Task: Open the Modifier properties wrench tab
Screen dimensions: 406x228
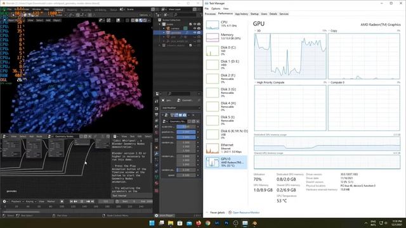Action: tap(157, 154)
